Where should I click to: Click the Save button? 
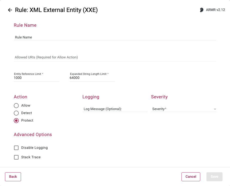[214, 177]
